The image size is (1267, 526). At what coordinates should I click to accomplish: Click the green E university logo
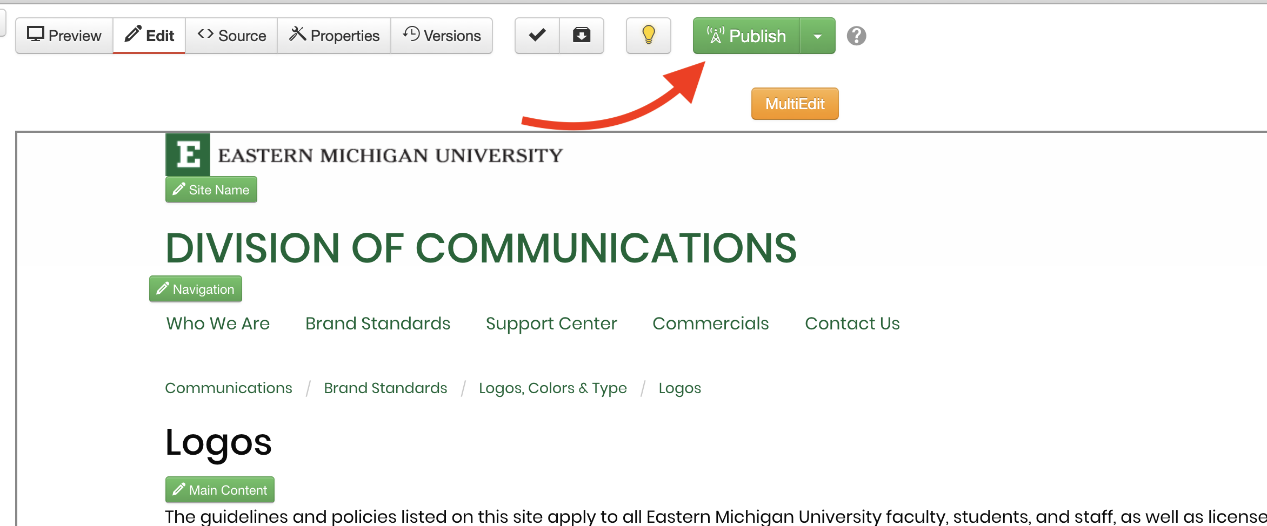pyautogui.click(x=188, y=154)
